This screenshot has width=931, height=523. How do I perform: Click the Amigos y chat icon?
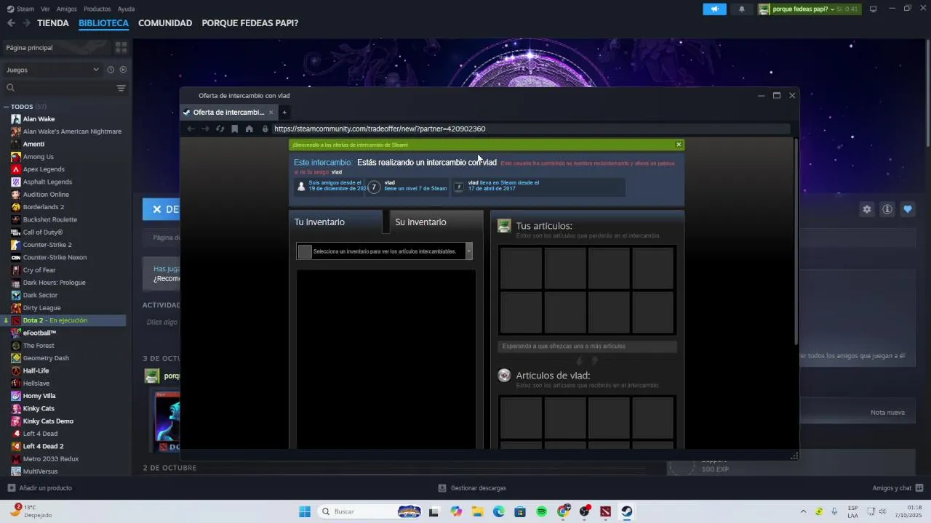919,487
